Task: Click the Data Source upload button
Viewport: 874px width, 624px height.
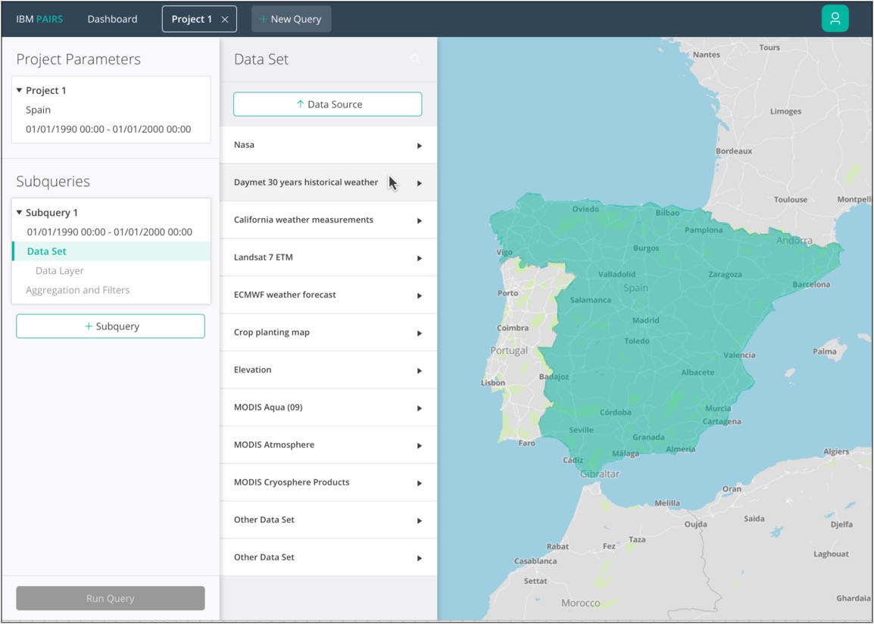Action: click(x=327, y=105)
